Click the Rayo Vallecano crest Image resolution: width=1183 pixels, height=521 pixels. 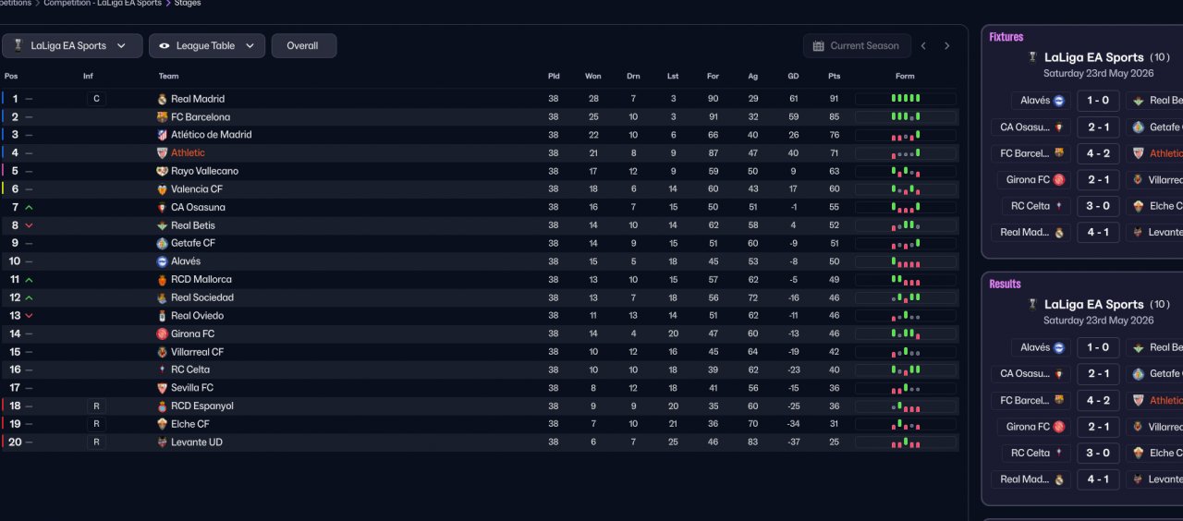(163, 171)
